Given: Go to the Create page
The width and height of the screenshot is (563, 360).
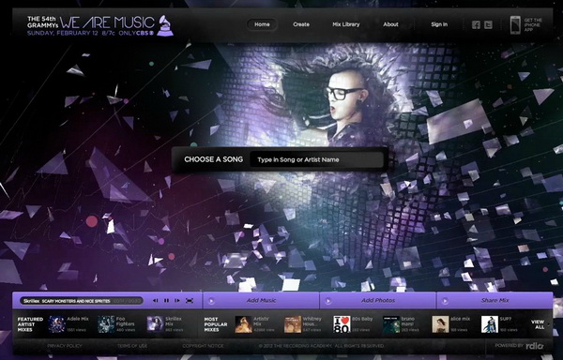Looking at the screenshot, I should pyautogui.click(x=301, y=24).
